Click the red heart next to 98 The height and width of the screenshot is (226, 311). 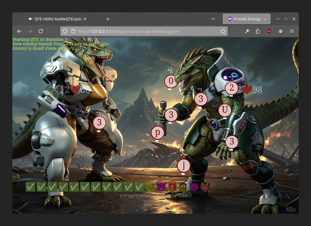tap(247, 90)
